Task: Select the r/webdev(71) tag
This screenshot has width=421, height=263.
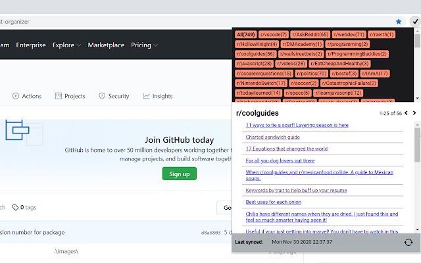Action: [x=348, y=34]
